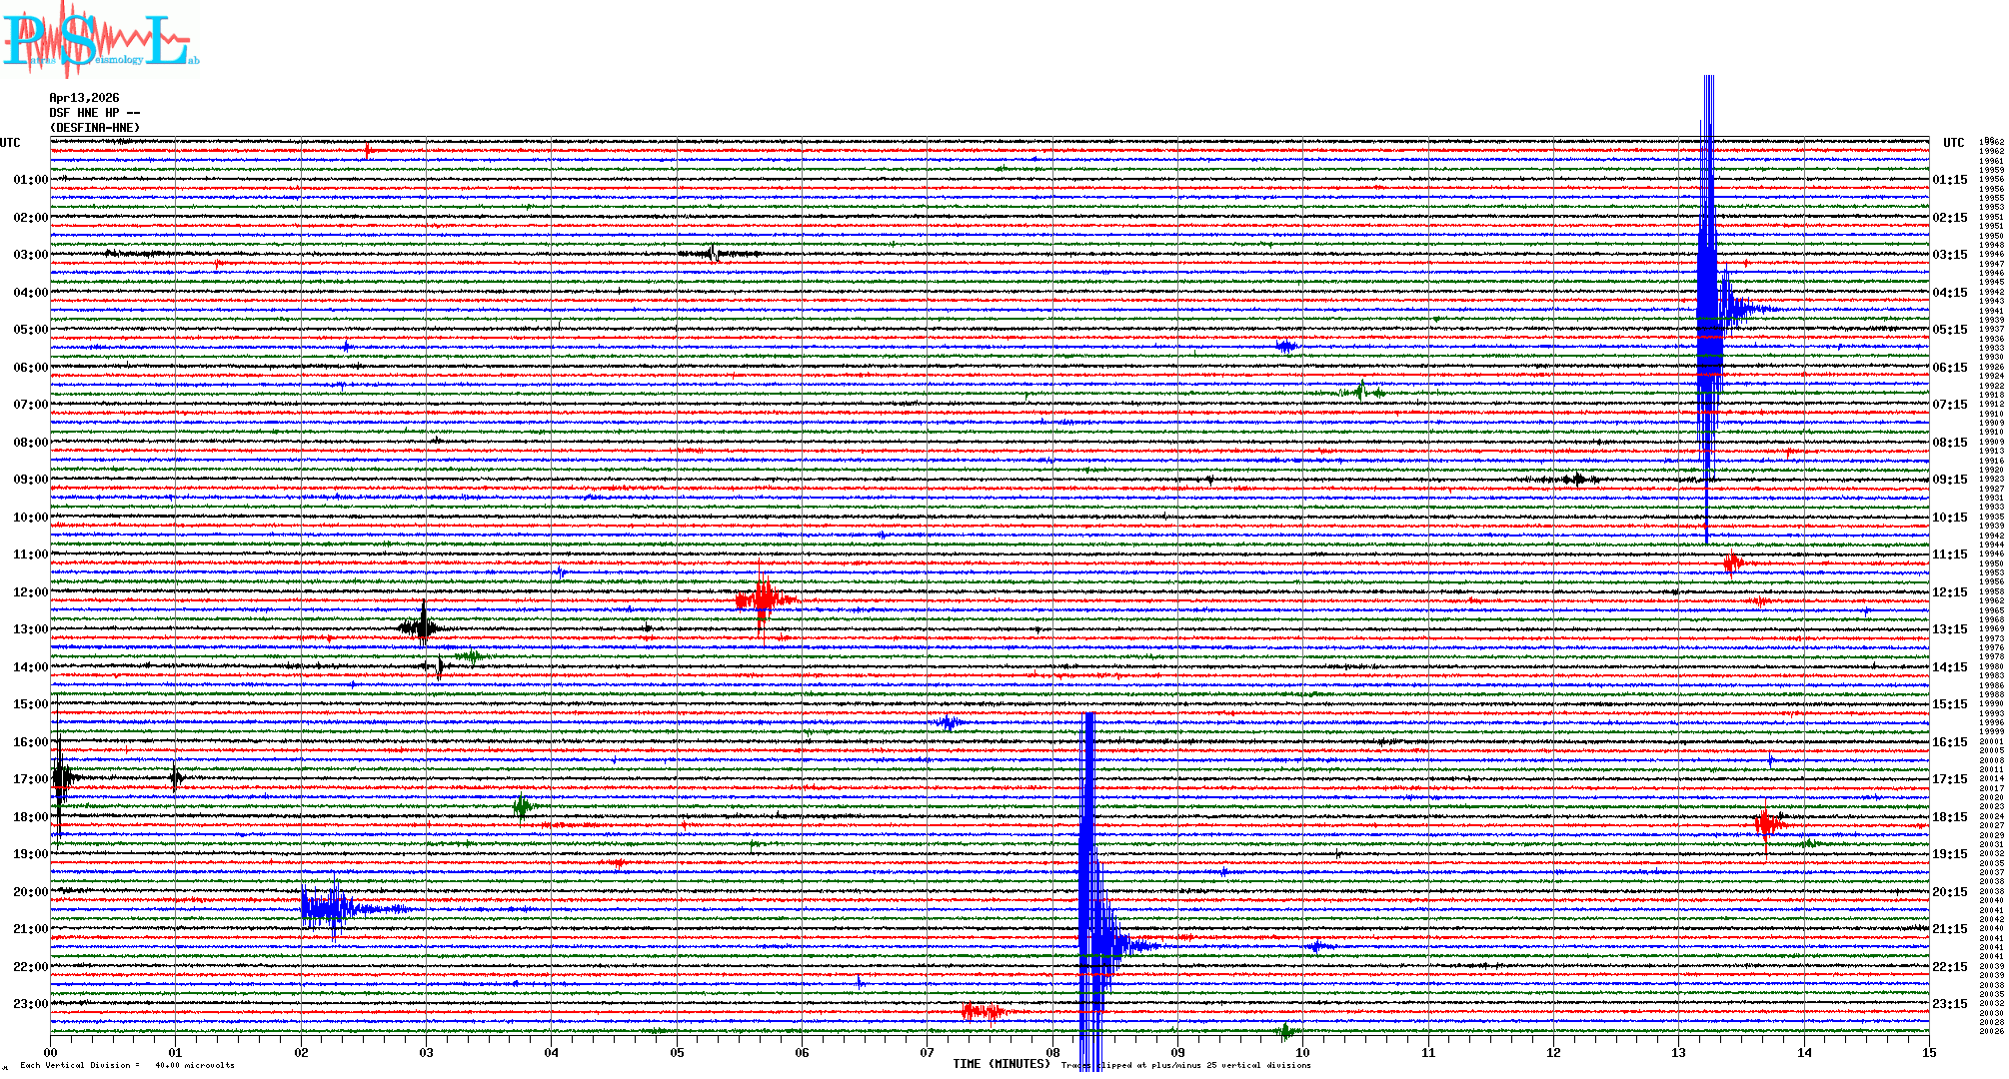The image size is (2009, 1079).
Task: Click the right UTC axis header
Action: tap(1953, 143)
